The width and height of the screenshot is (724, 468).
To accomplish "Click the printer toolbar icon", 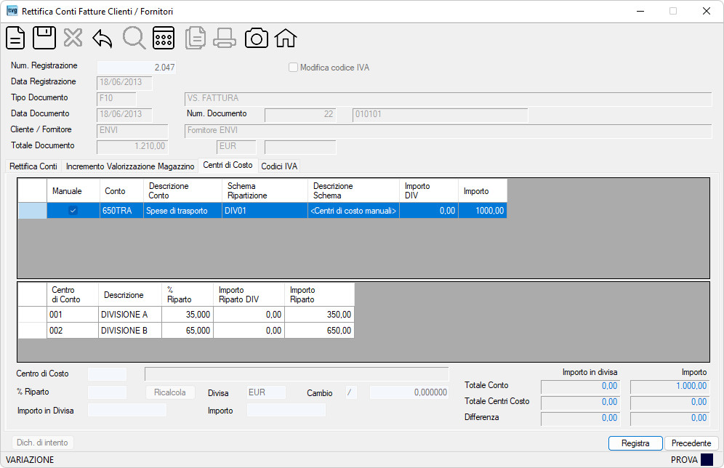I will point(225,38).
